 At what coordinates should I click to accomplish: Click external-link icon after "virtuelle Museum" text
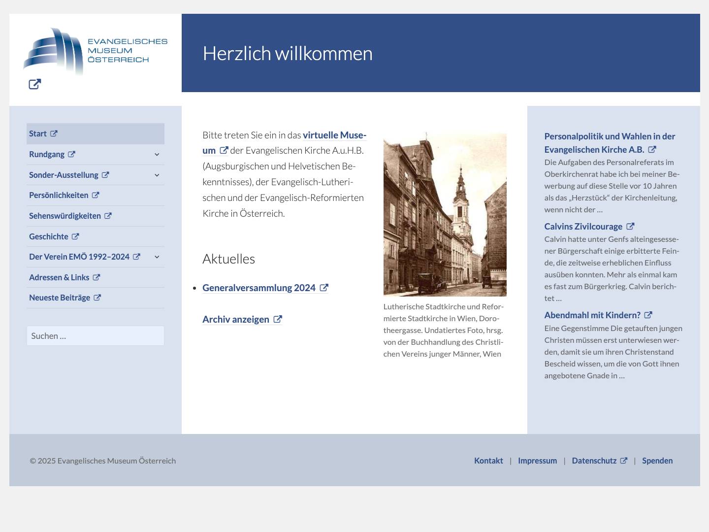(x=224, y=150)
